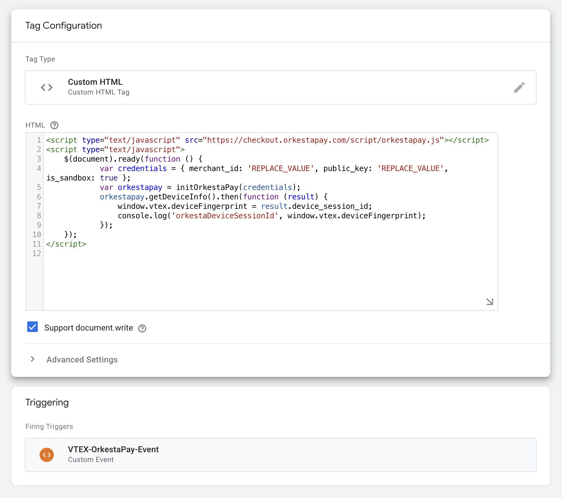Screen dimensions: 562x498
Task: Click the Custom HTML Tag subtitle
Action: (99, 92)
